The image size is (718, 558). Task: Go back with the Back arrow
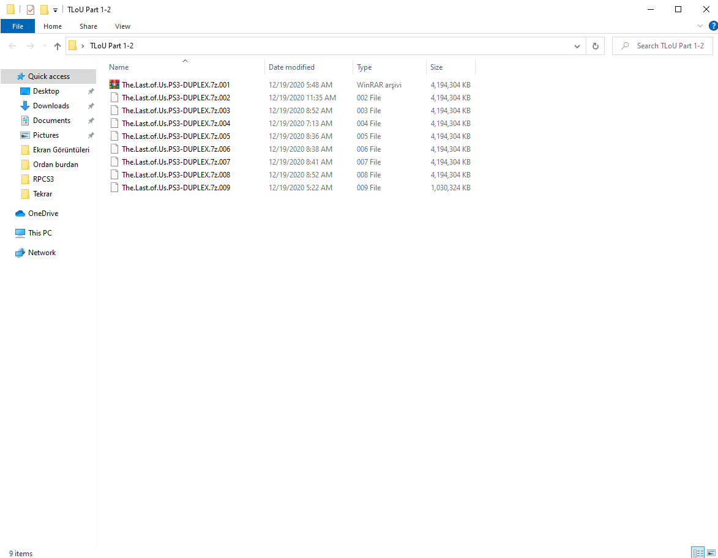(x=12, y=46)
